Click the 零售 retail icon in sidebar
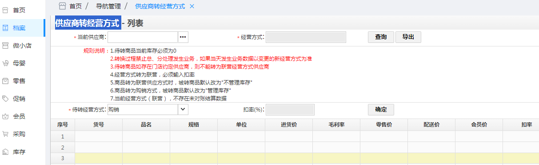Viewport: 539px width, 165px height. click(6, 81)
